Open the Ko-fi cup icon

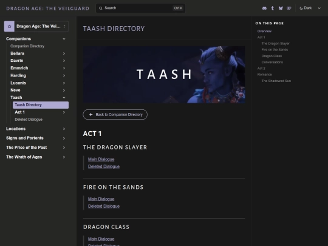pos(289,8)
